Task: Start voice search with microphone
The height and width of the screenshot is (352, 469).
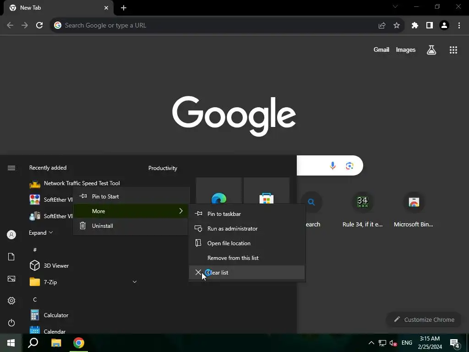Action: [x=333, y=165]
